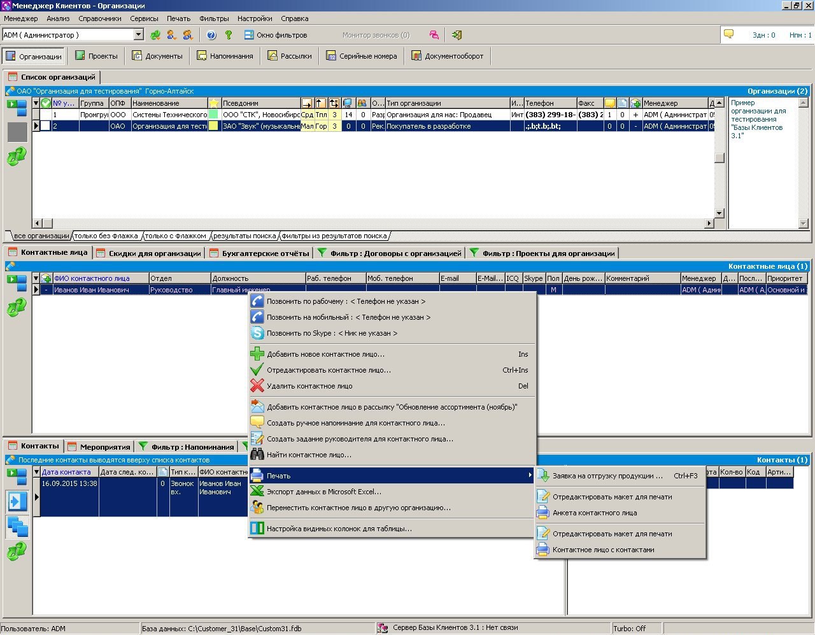Viewport: 815px width, 635px height.
Task: Click the exit door icon in toolbar
Action: click(457, 35)
